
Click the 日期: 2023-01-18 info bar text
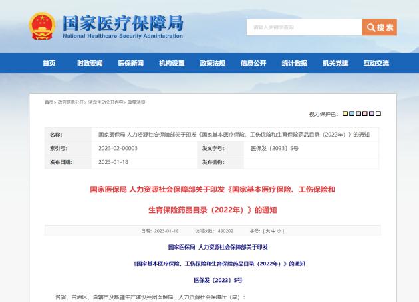160,231
